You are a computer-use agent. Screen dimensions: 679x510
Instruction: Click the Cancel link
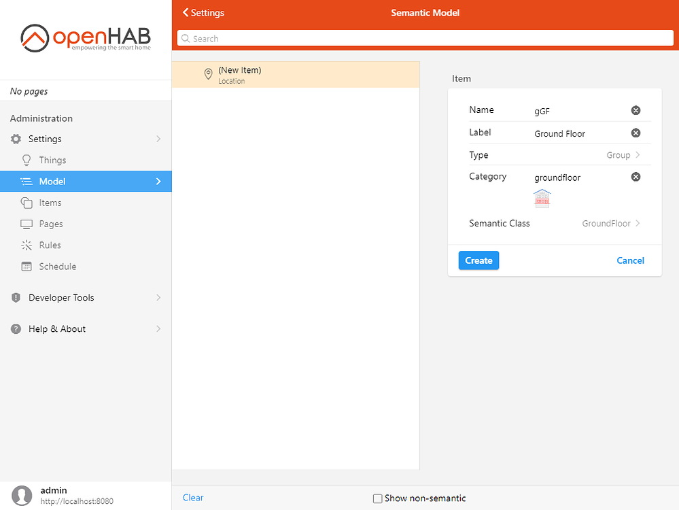click(630, 260)
